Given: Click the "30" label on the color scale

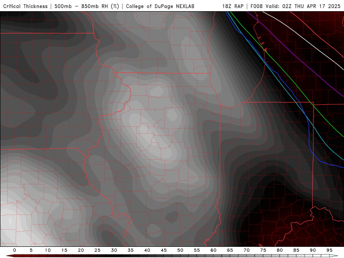Looking at the screenshot, I should pyautogui.click(x=114, y=250).
